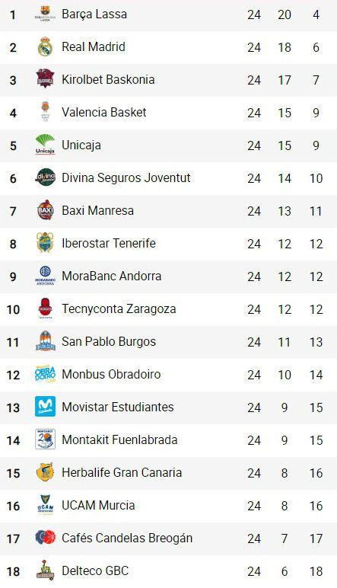Click the Cafés Candelas Breogán logo

tap(46, 538)
